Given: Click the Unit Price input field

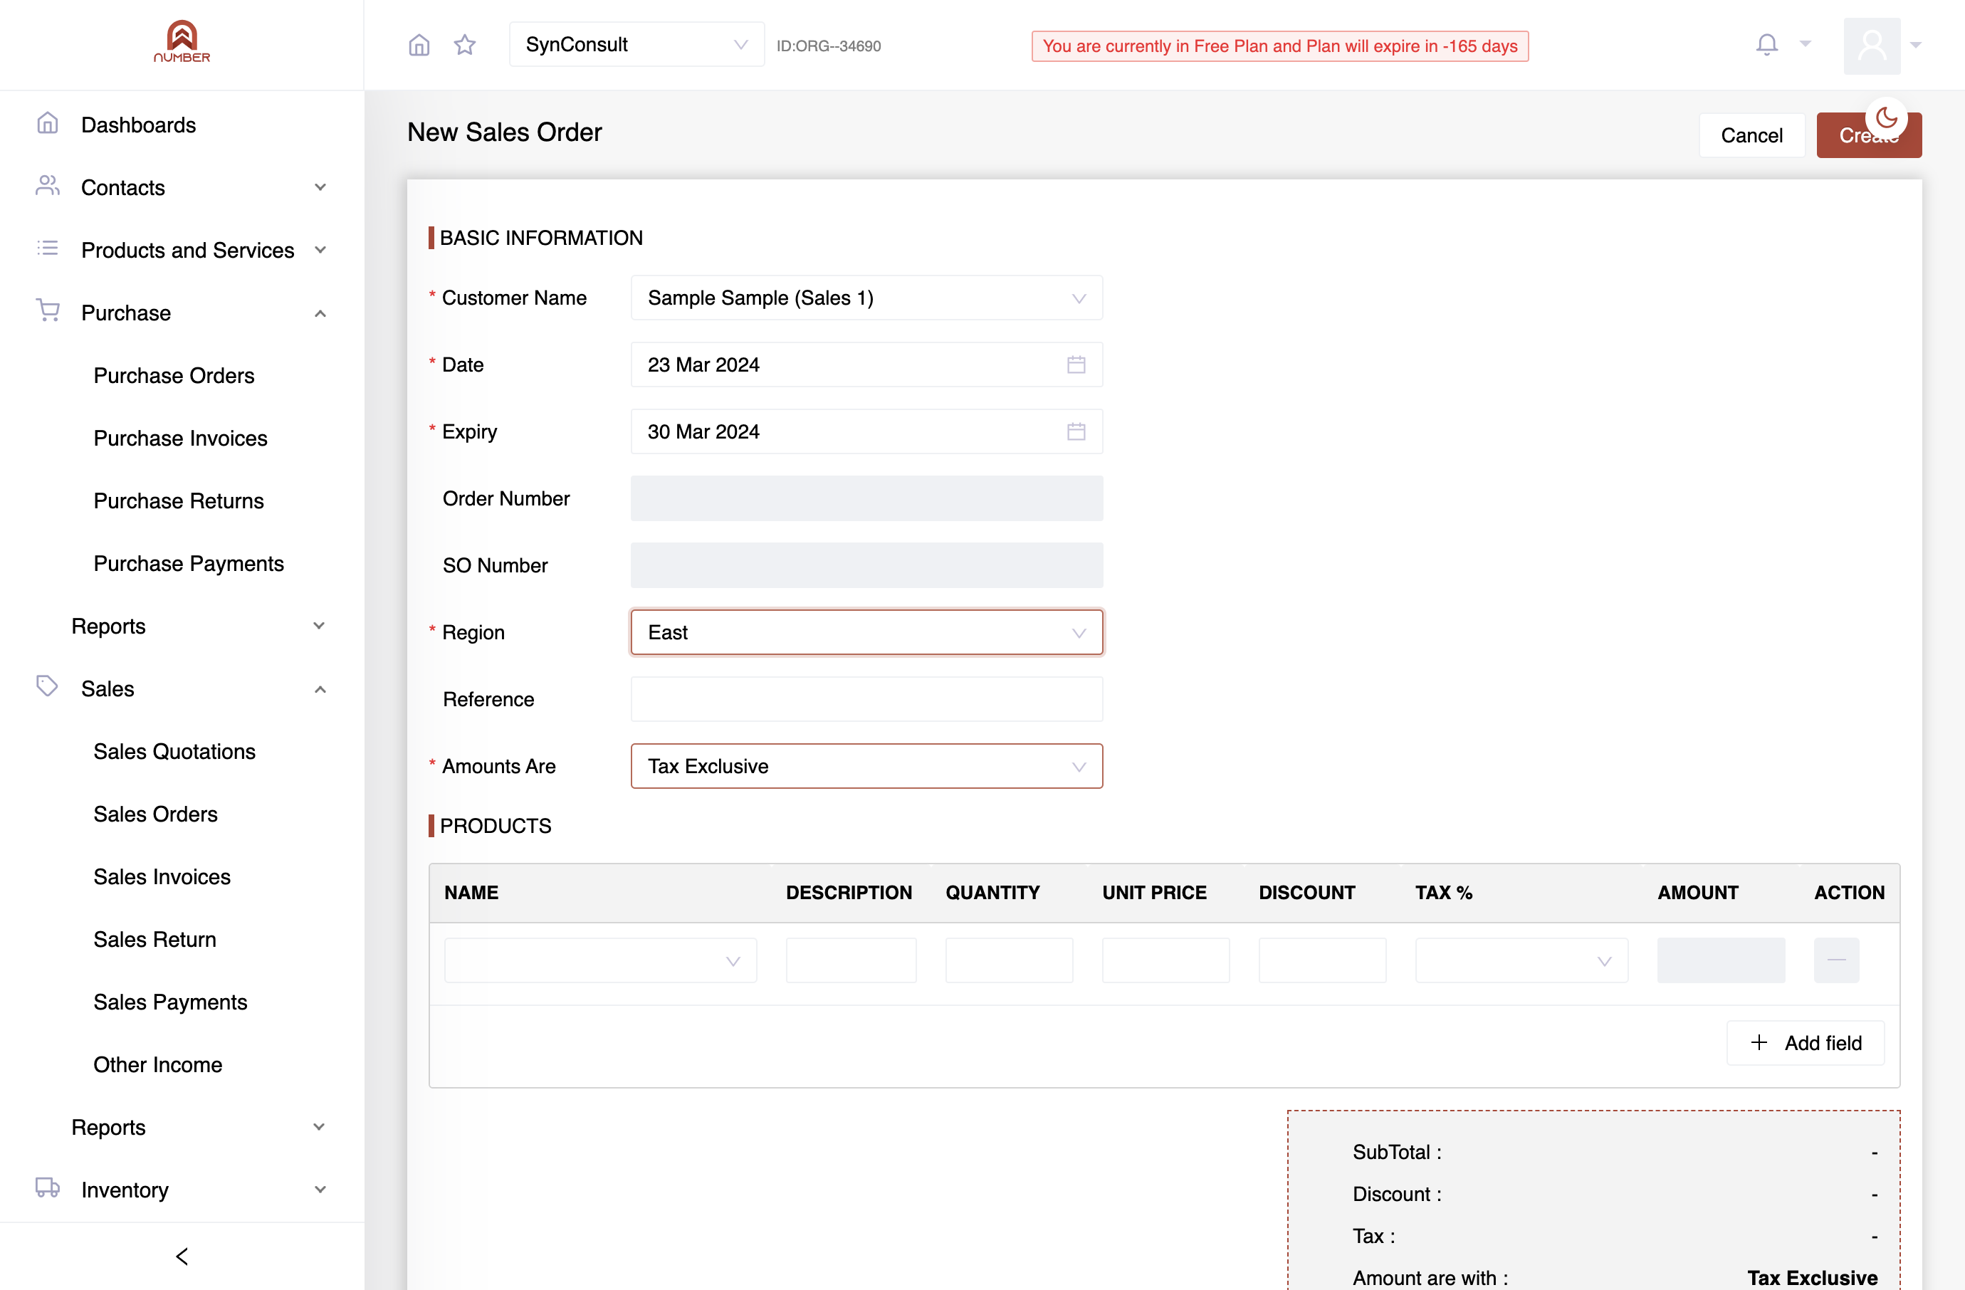Looking at the screenshot, I should [x=1165, y=960].
